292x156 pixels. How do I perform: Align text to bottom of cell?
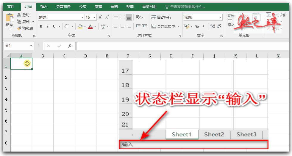(129, 17)
